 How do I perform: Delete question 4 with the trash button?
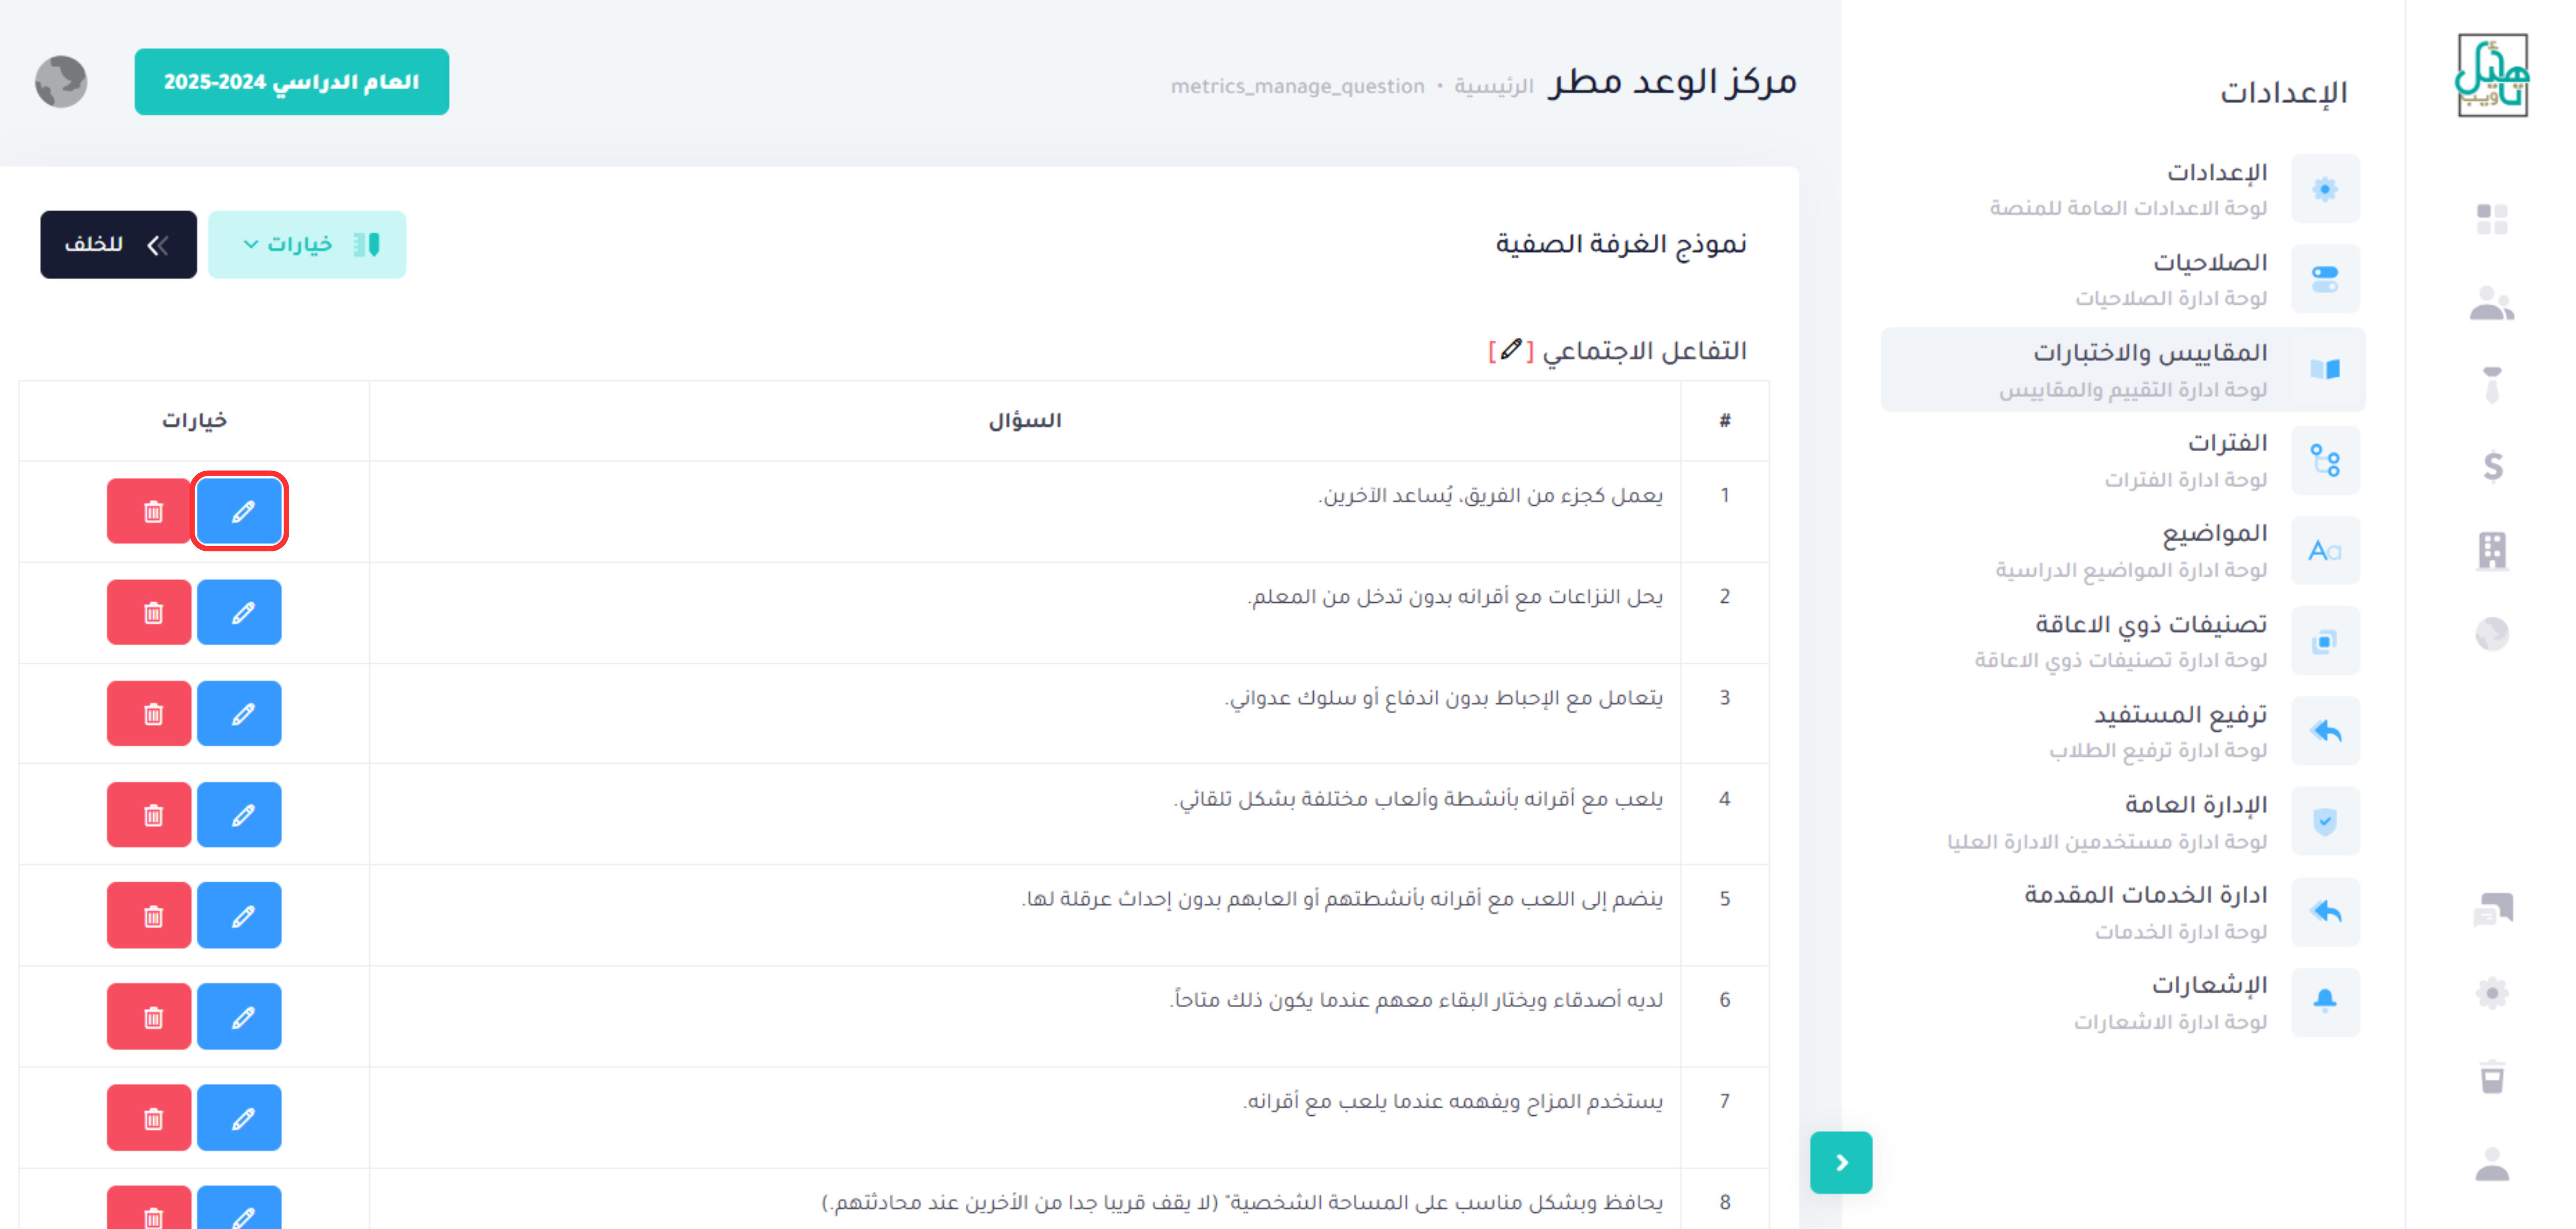[149, 814]
